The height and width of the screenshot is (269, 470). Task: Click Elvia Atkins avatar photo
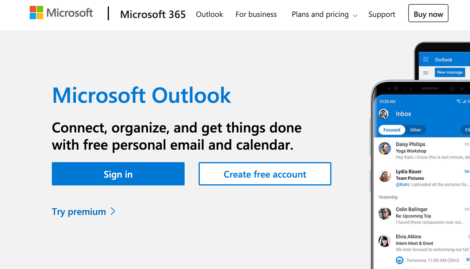click(385, 241)
